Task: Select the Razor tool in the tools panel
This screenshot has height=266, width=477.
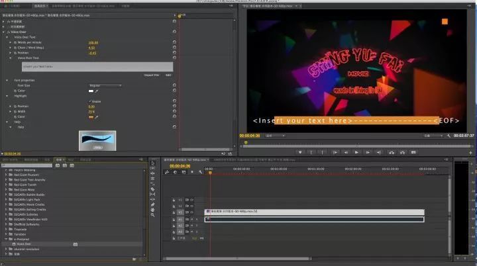Action: (152, 189)
